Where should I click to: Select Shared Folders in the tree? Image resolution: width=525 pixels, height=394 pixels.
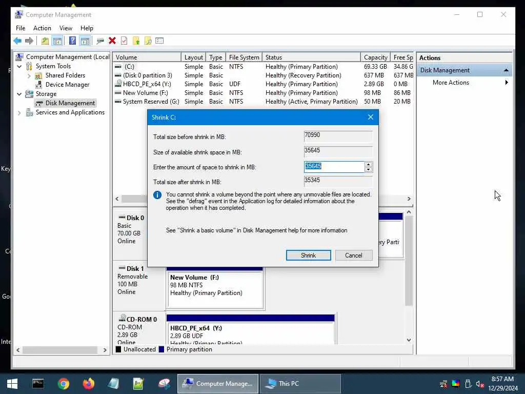65,75
